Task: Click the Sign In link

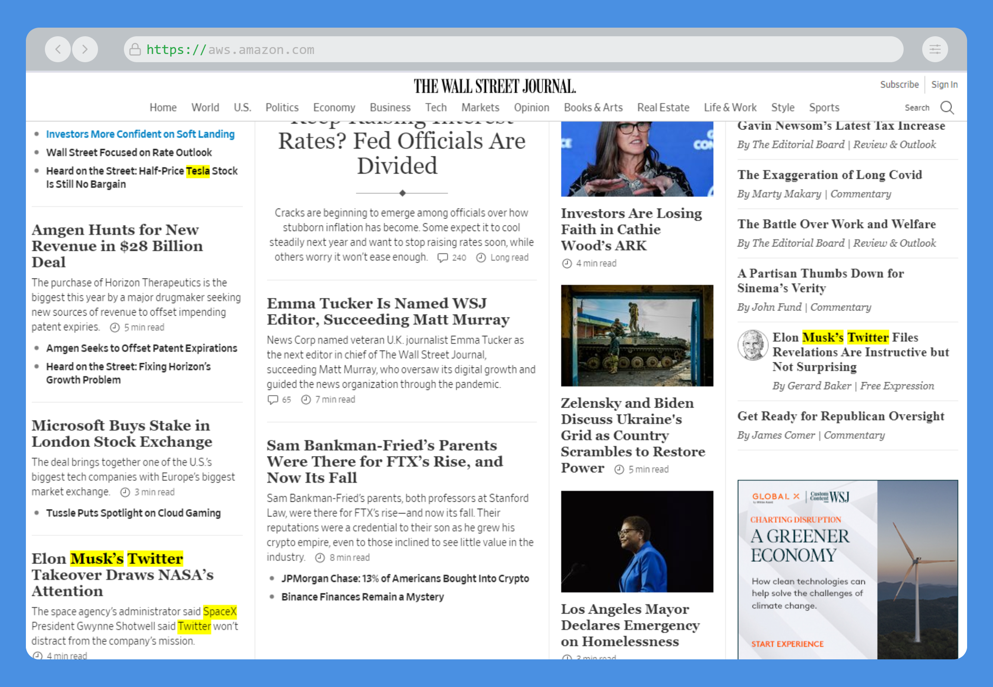Action: pos(944,85)
